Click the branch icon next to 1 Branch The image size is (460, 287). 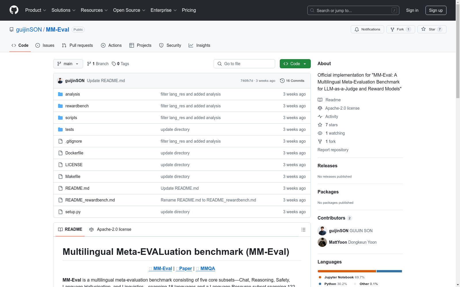click(x=89, y=64)
